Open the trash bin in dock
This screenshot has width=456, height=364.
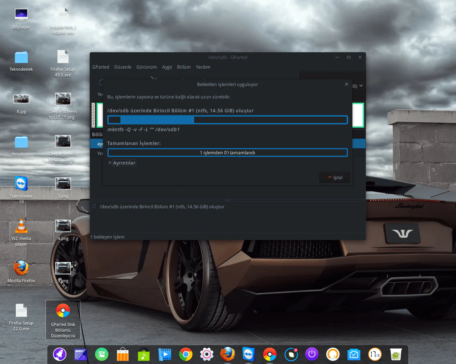pos(396,354)
